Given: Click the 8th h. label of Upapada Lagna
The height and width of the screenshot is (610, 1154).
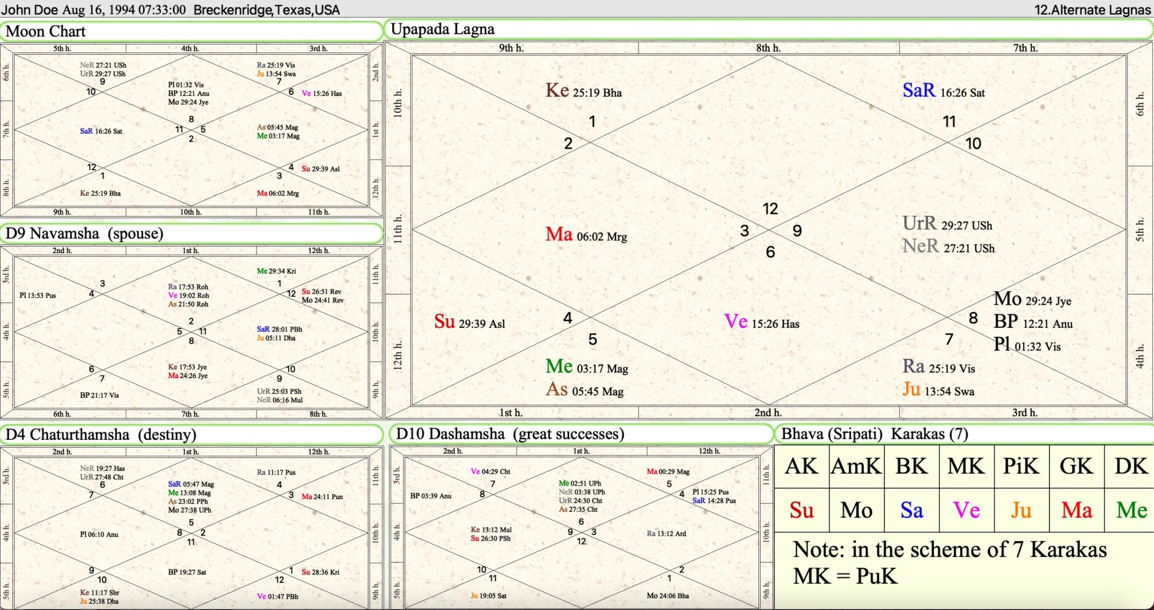Looking at the screenshot, I should tap(768, 48).
